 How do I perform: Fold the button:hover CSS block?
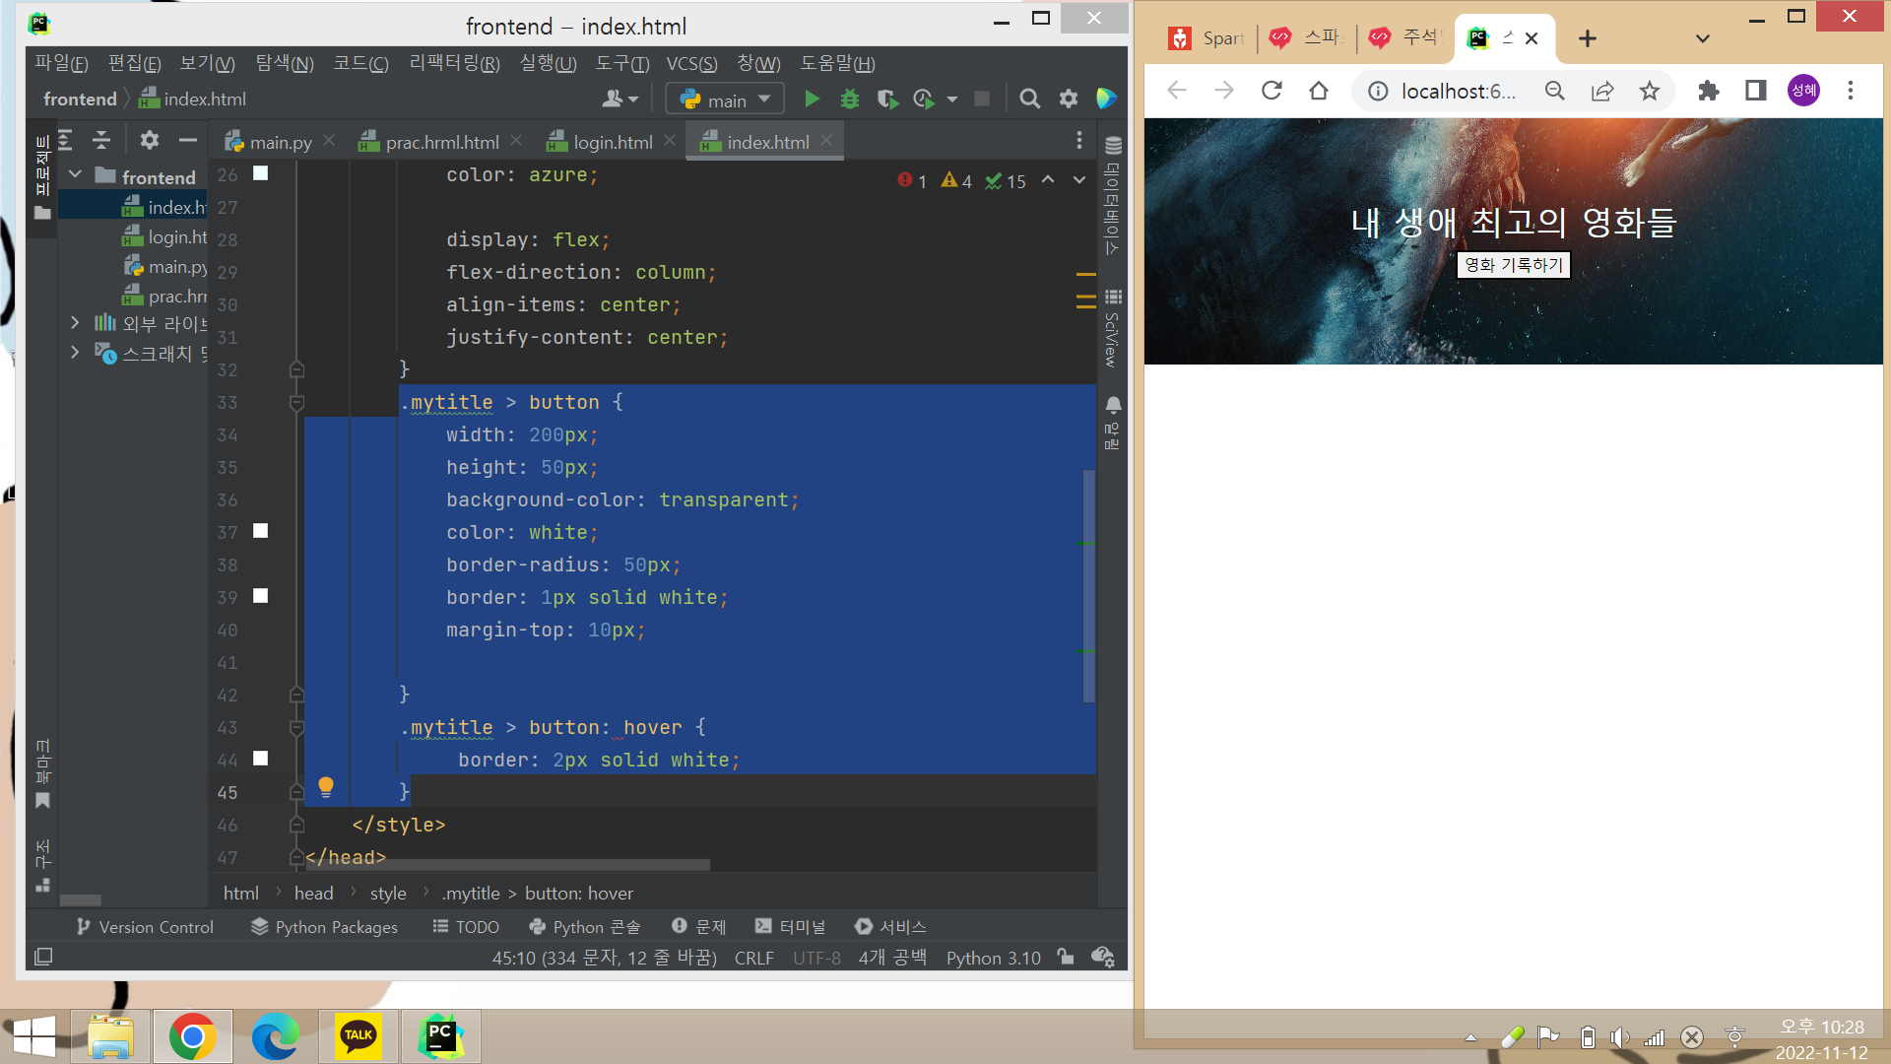tap(296, 728)
